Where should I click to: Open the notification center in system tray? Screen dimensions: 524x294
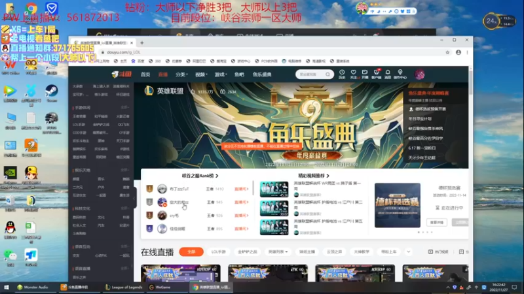pos(514,287)
